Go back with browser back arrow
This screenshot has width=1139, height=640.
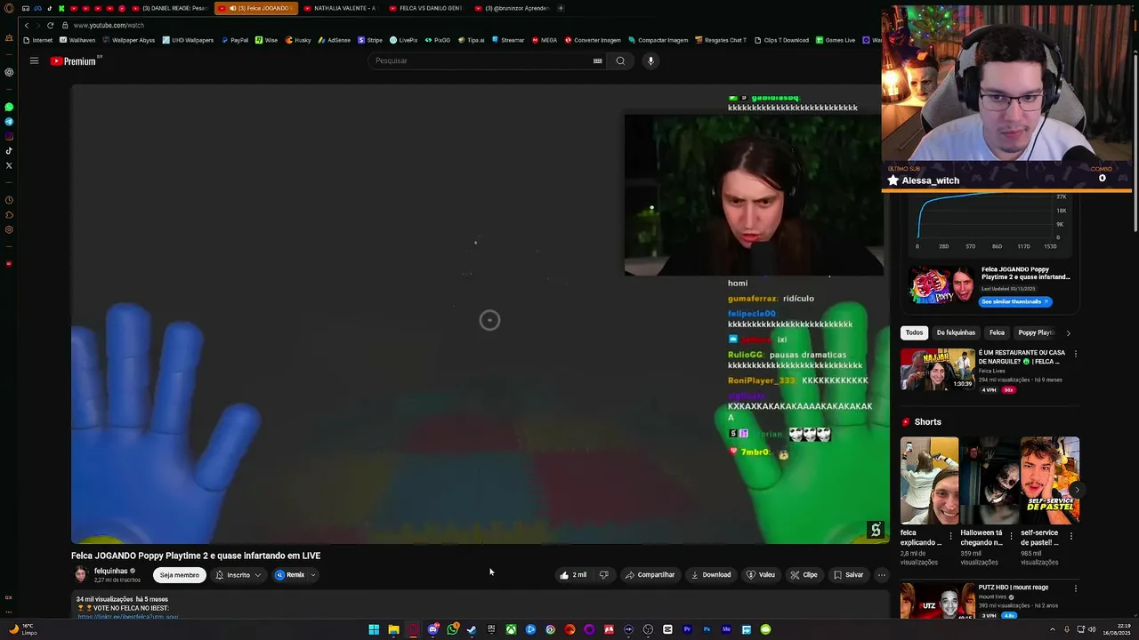[27, 25]
